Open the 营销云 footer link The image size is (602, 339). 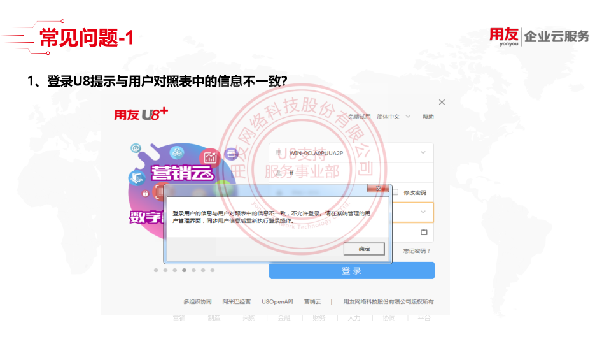pyautogui.click(x=312, y=301)
